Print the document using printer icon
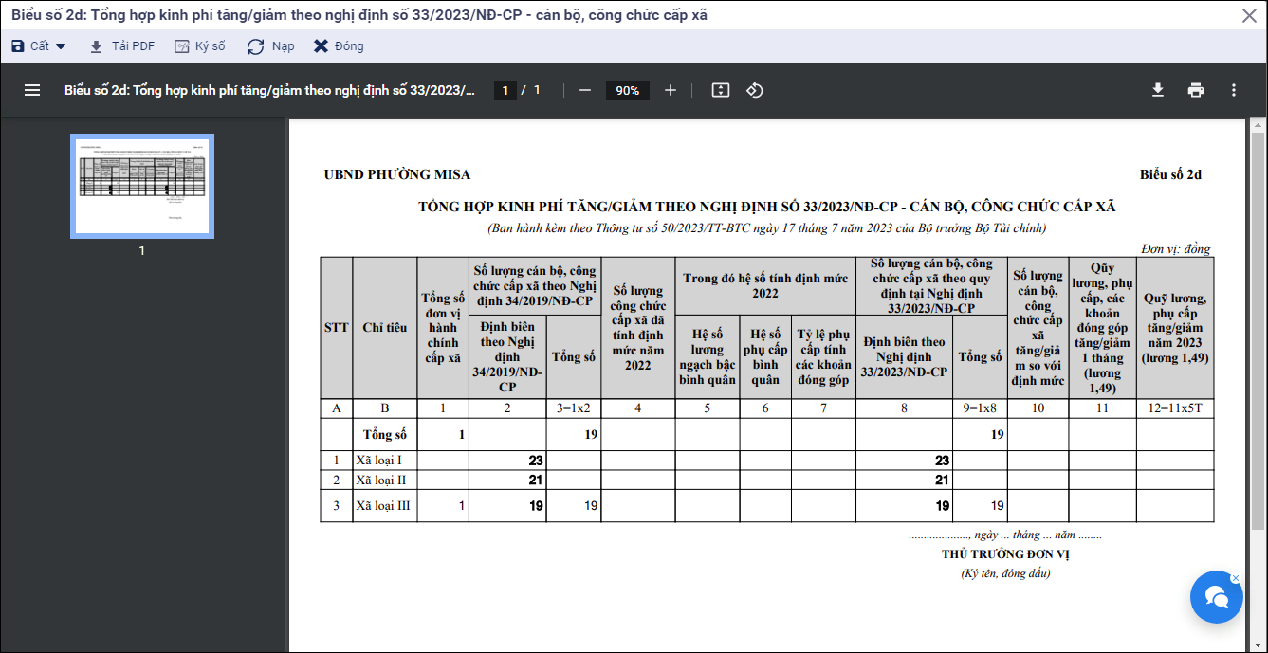 (1196, 90)
